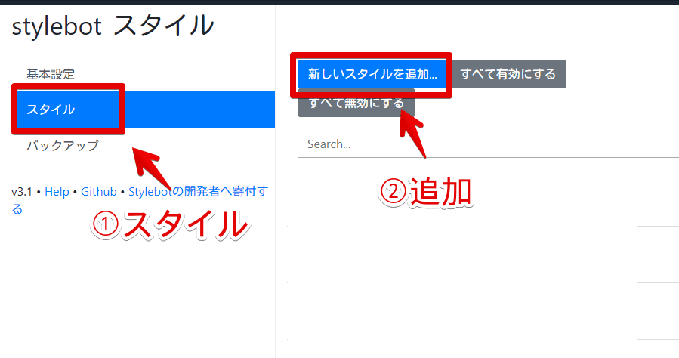The height and width of the screenshot is (358, 679).
Task: Focus the Search... input field
Action: pyautogui.click(x=489, y=144)
